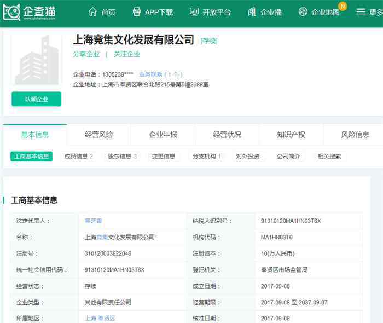Image resolution: width=383 pixels, height=323 pixels.
Task: Click the 注册号 value 310120003822048
Action: tap(108, 253)
